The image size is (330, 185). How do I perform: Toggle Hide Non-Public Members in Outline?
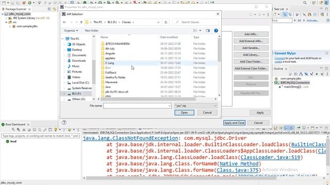click(317, 74)
